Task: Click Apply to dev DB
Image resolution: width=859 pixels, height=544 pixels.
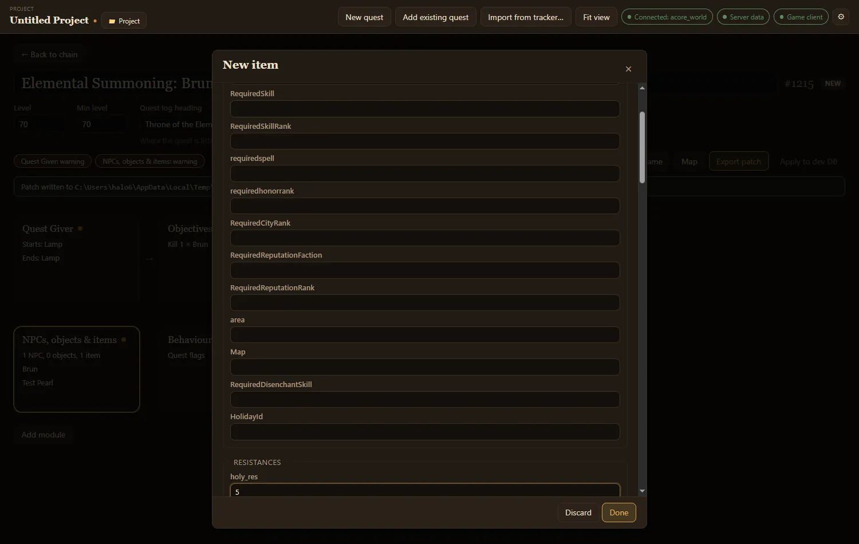Action: pyautogui.click(x=809, y=161)
